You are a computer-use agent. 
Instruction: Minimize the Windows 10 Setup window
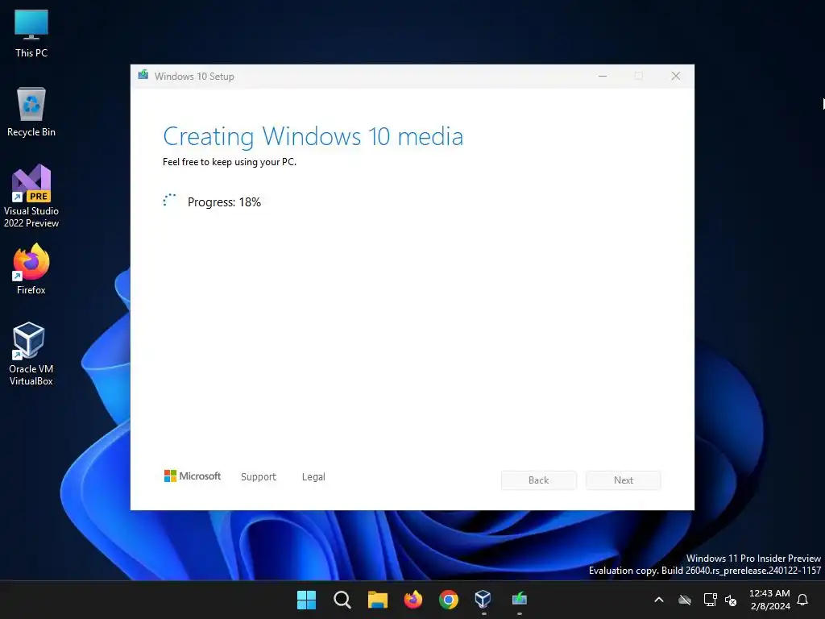tap(603, 76)
